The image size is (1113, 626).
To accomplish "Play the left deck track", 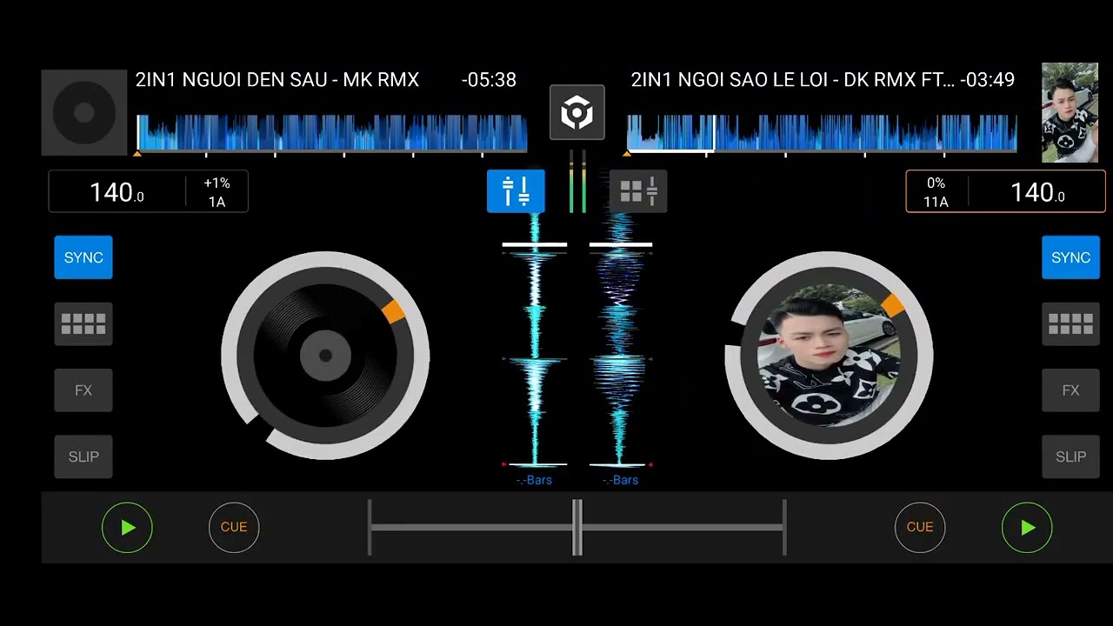I will pyautogui.click(x=127, y=527).
